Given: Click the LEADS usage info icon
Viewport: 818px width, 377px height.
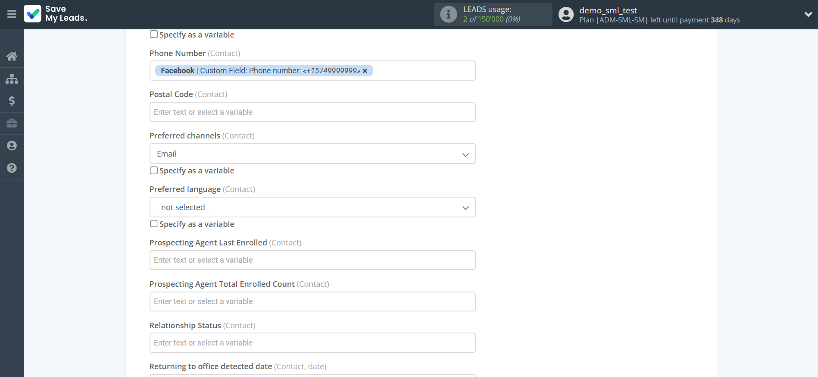Looking at the screenshot, I should pos(448,14).
